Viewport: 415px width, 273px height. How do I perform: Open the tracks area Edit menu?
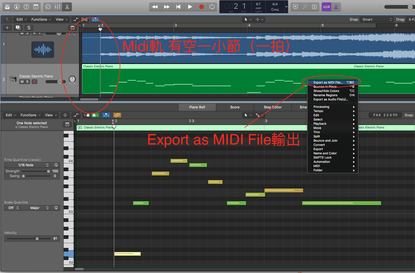[22, 19]
